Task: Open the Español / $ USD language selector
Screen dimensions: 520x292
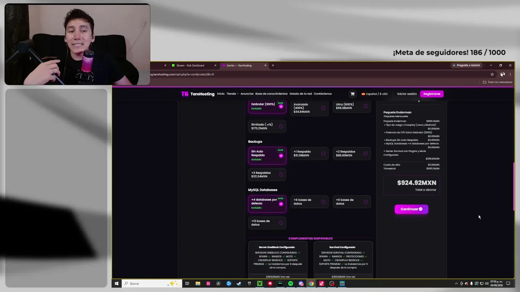Action: 374,94
